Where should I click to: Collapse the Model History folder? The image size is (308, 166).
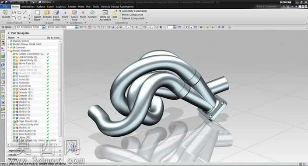[8, 51]
